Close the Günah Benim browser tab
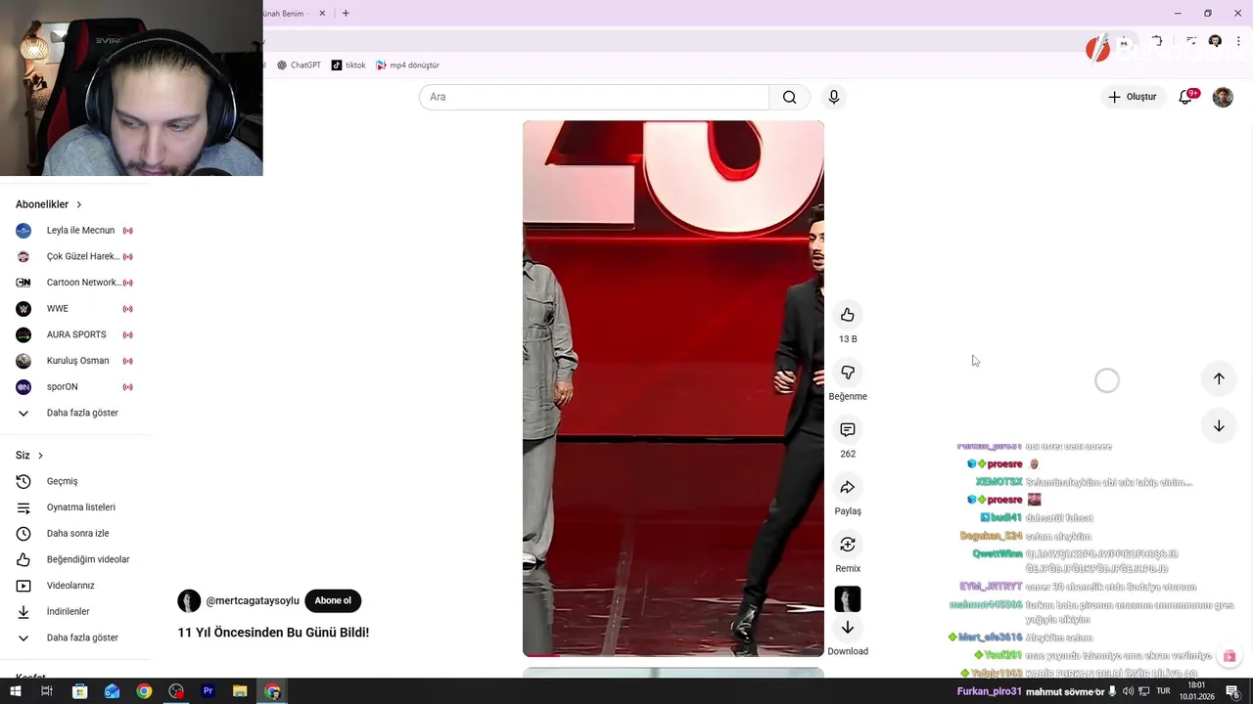This screenshot has width=1253, height=704. 322,14
